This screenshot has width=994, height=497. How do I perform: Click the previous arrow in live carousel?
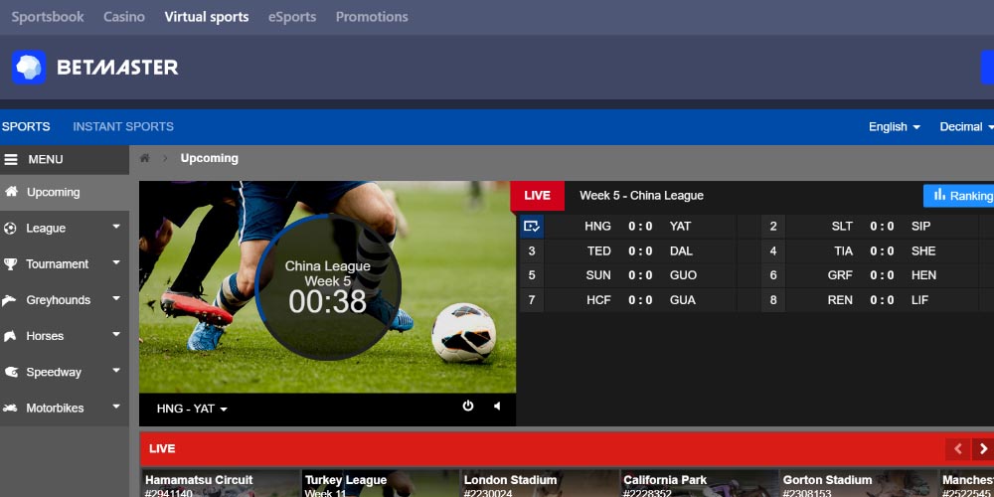coord(956,449)
